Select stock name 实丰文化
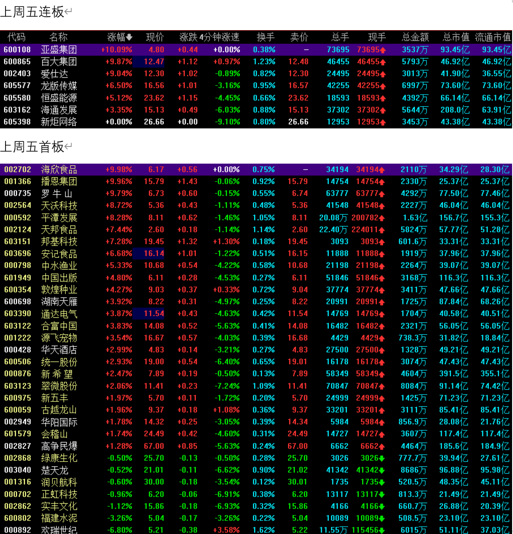Screen dimensions: 513x534 click(x=59, y=506)
